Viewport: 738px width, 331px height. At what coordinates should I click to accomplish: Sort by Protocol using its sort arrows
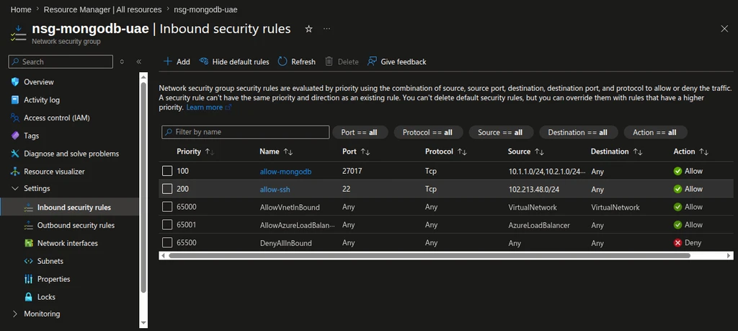pos(462,151)
